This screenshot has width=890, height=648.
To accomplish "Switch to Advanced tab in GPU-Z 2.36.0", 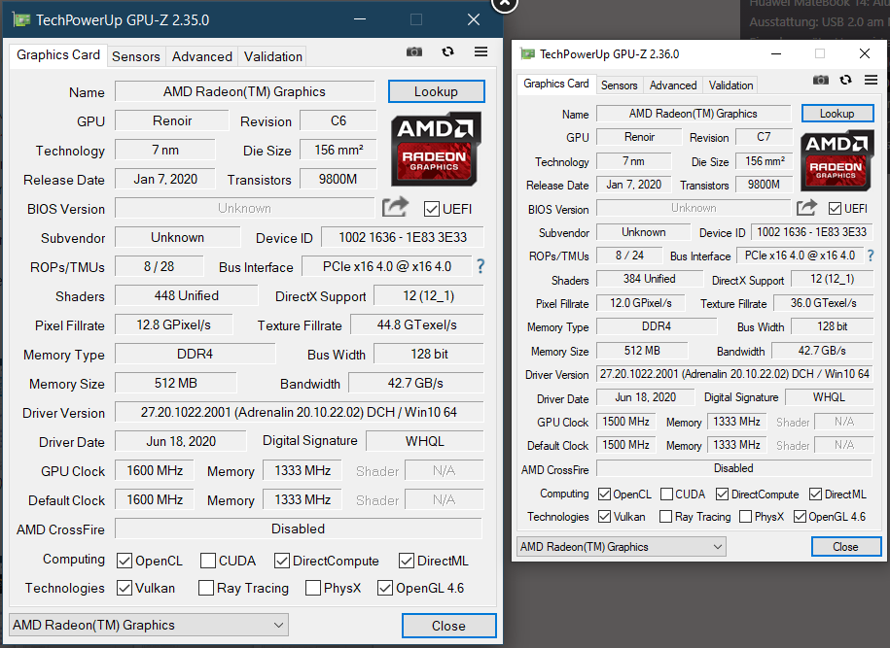I will (x=673, y=85).
